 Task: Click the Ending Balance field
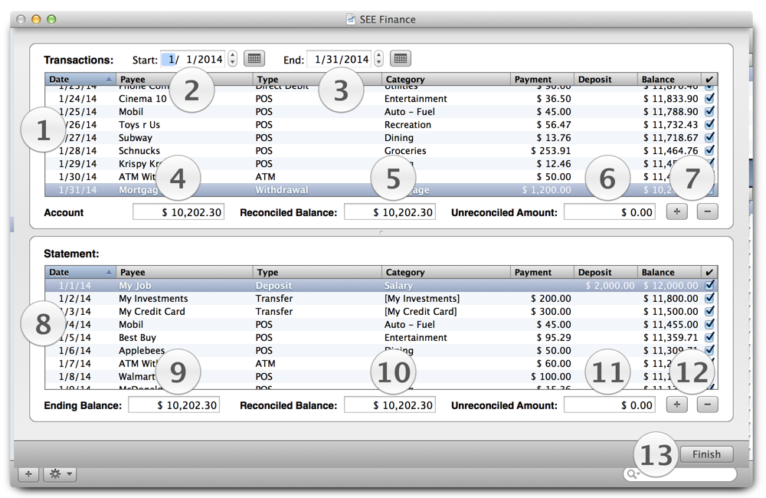174,405
